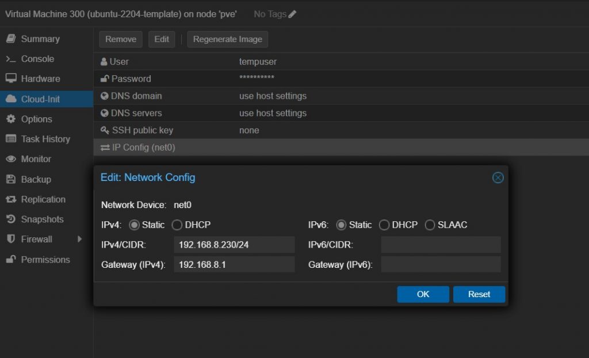Screen dimensions: 589x358
Task: Select DHCP for IPv4
Action: [177, 225]
